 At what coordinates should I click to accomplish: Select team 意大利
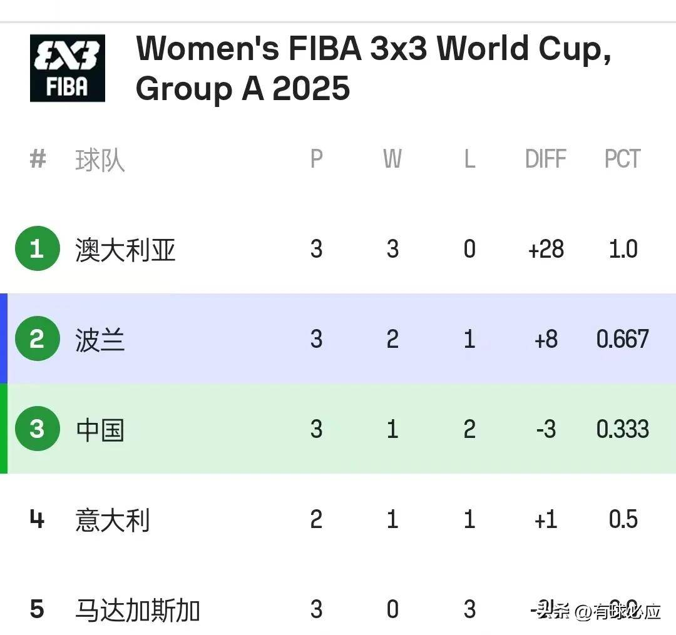[x=113, y=520]
